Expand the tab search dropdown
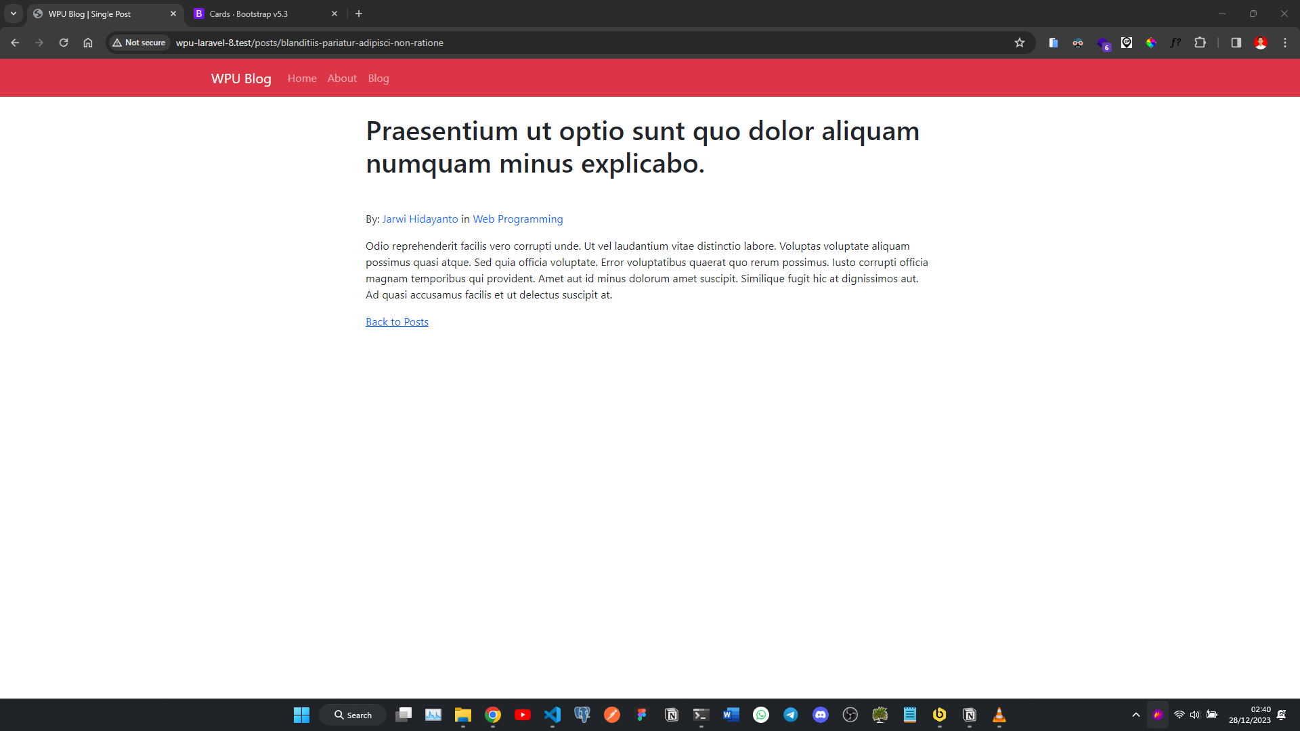The image size is (1300, 731). [14, 14]
